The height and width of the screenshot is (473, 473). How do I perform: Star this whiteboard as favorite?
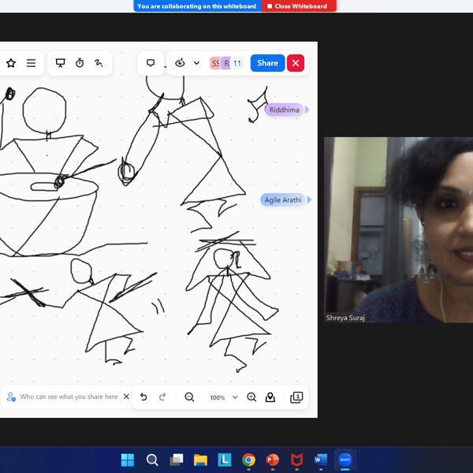point(11,63)
